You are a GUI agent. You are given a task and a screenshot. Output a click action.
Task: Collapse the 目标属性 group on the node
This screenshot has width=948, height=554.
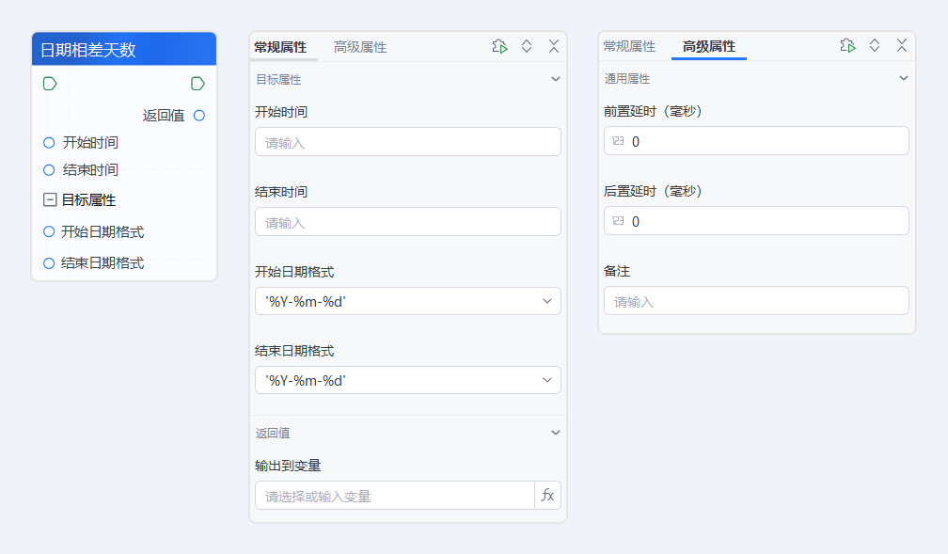click(x=49, y=200)
